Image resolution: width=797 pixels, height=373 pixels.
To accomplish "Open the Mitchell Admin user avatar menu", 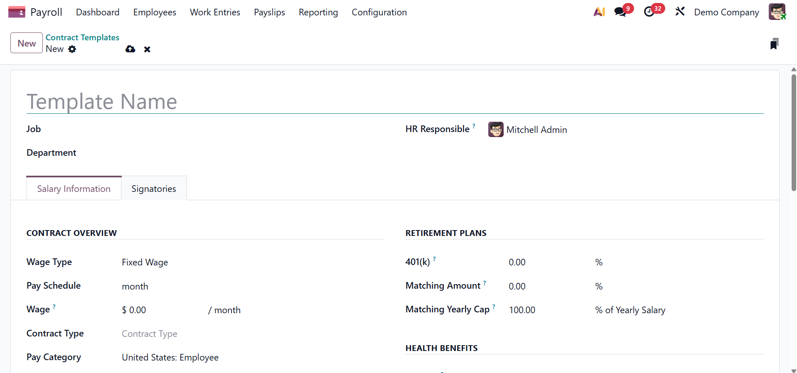I will pyautogui.click(x=777, y=12).
